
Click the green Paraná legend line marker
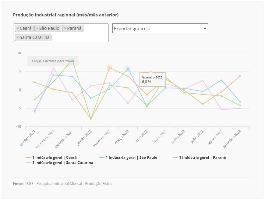tap(175, 158)
